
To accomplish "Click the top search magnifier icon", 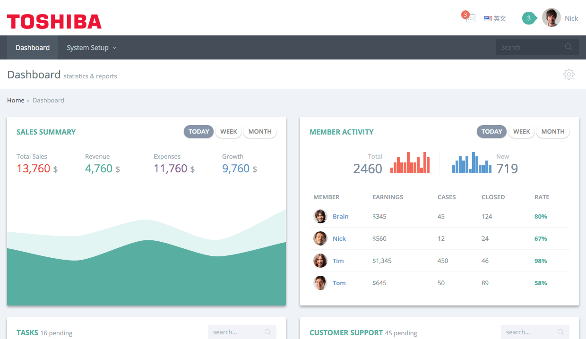I will point(569,47).
